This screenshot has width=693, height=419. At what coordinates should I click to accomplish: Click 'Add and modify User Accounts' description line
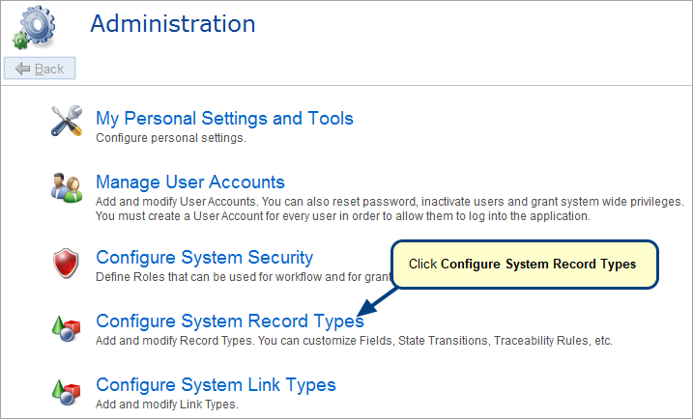click(x=389, y=202)
